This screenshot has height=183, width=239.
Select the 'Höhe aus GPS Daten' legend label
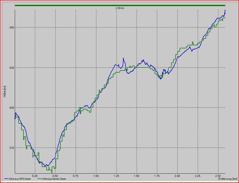click(20, 179)
